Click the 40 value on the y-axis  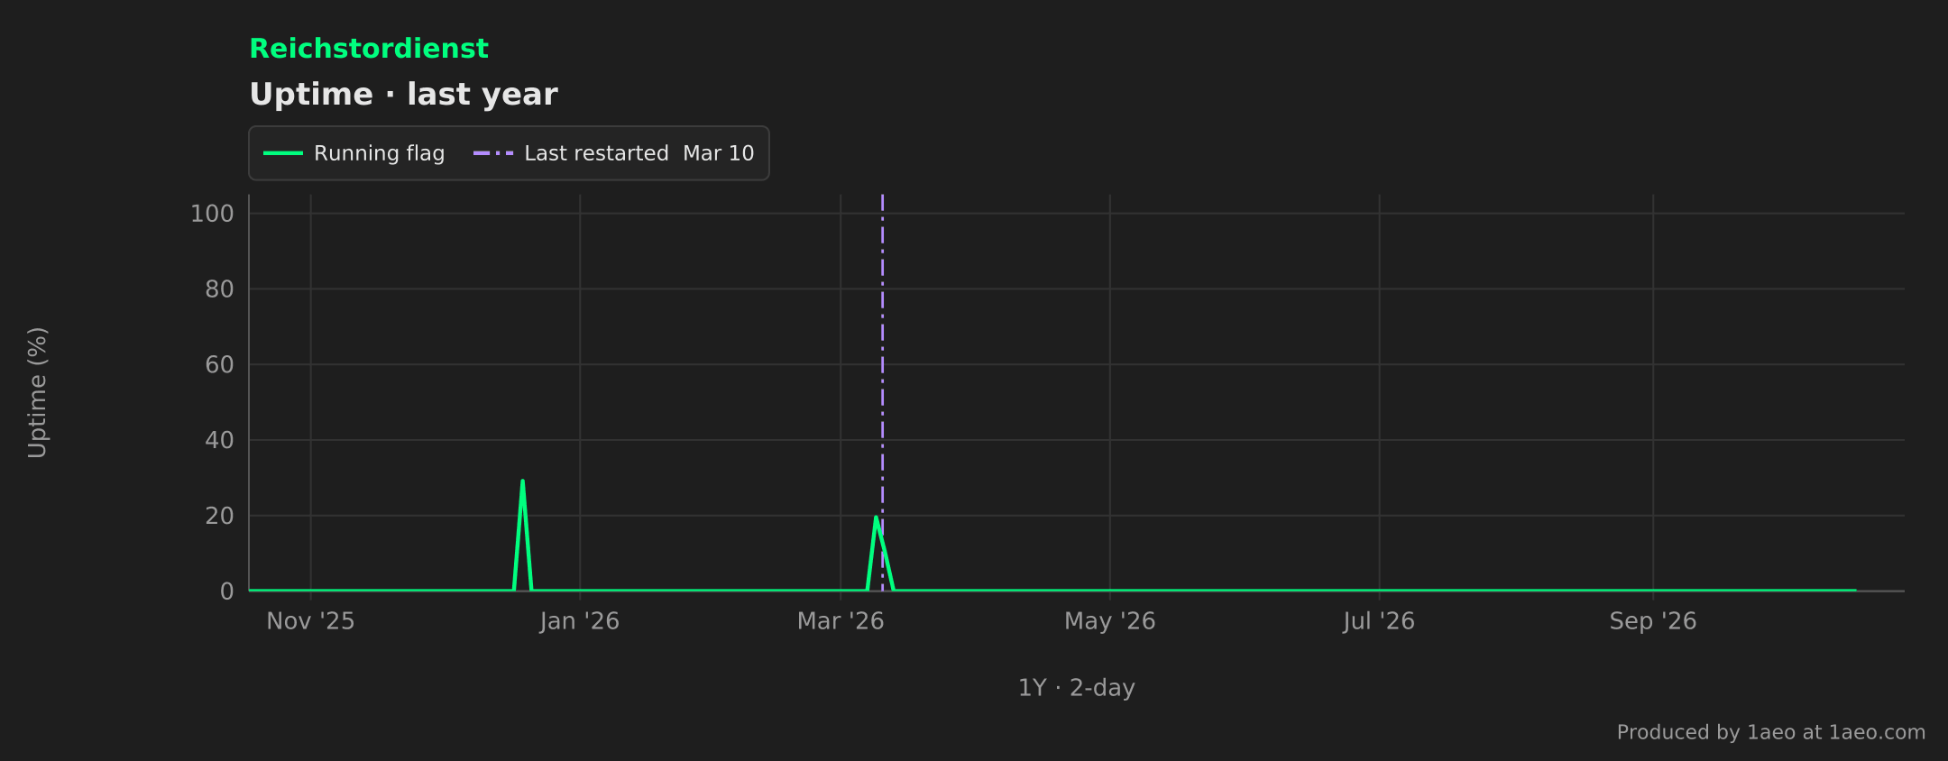point(219,440)
